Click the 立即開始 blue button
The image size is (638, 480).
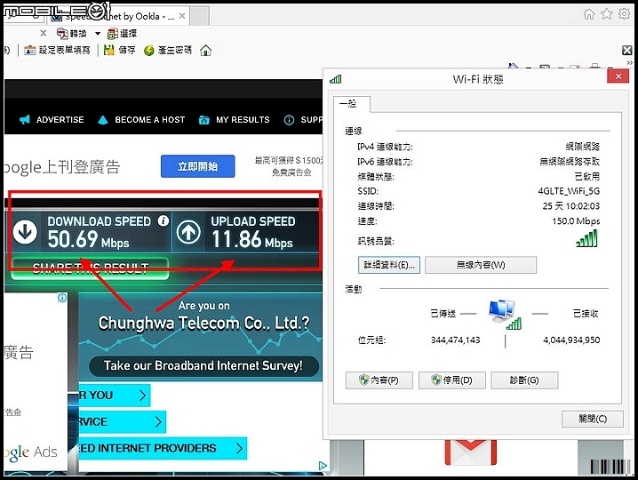pos(198,166)
